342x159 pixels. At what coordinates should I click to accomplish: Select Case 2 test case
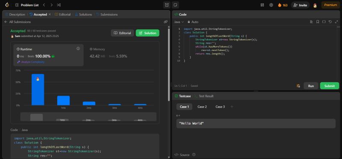[x=202, y=107]
